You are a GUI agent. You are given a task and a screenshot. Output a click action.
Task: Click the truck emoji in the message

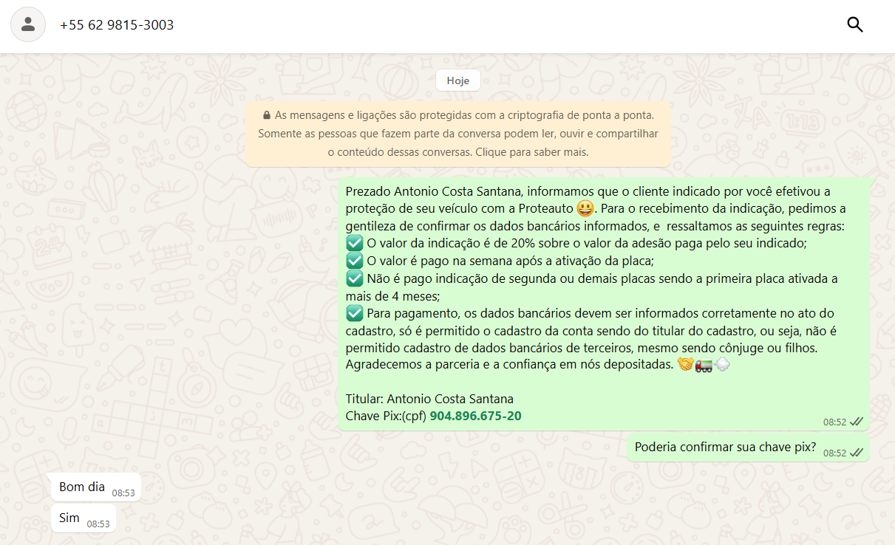click(x=704, y=364)
